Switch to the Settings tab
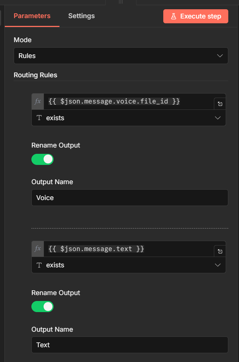Viewport: 239px width, 362px height. point(81,16)
